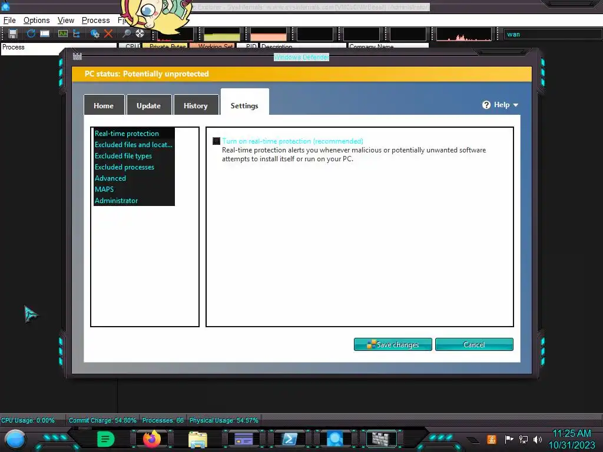Click the Save icon in Process Explorer toolbar

13,34
